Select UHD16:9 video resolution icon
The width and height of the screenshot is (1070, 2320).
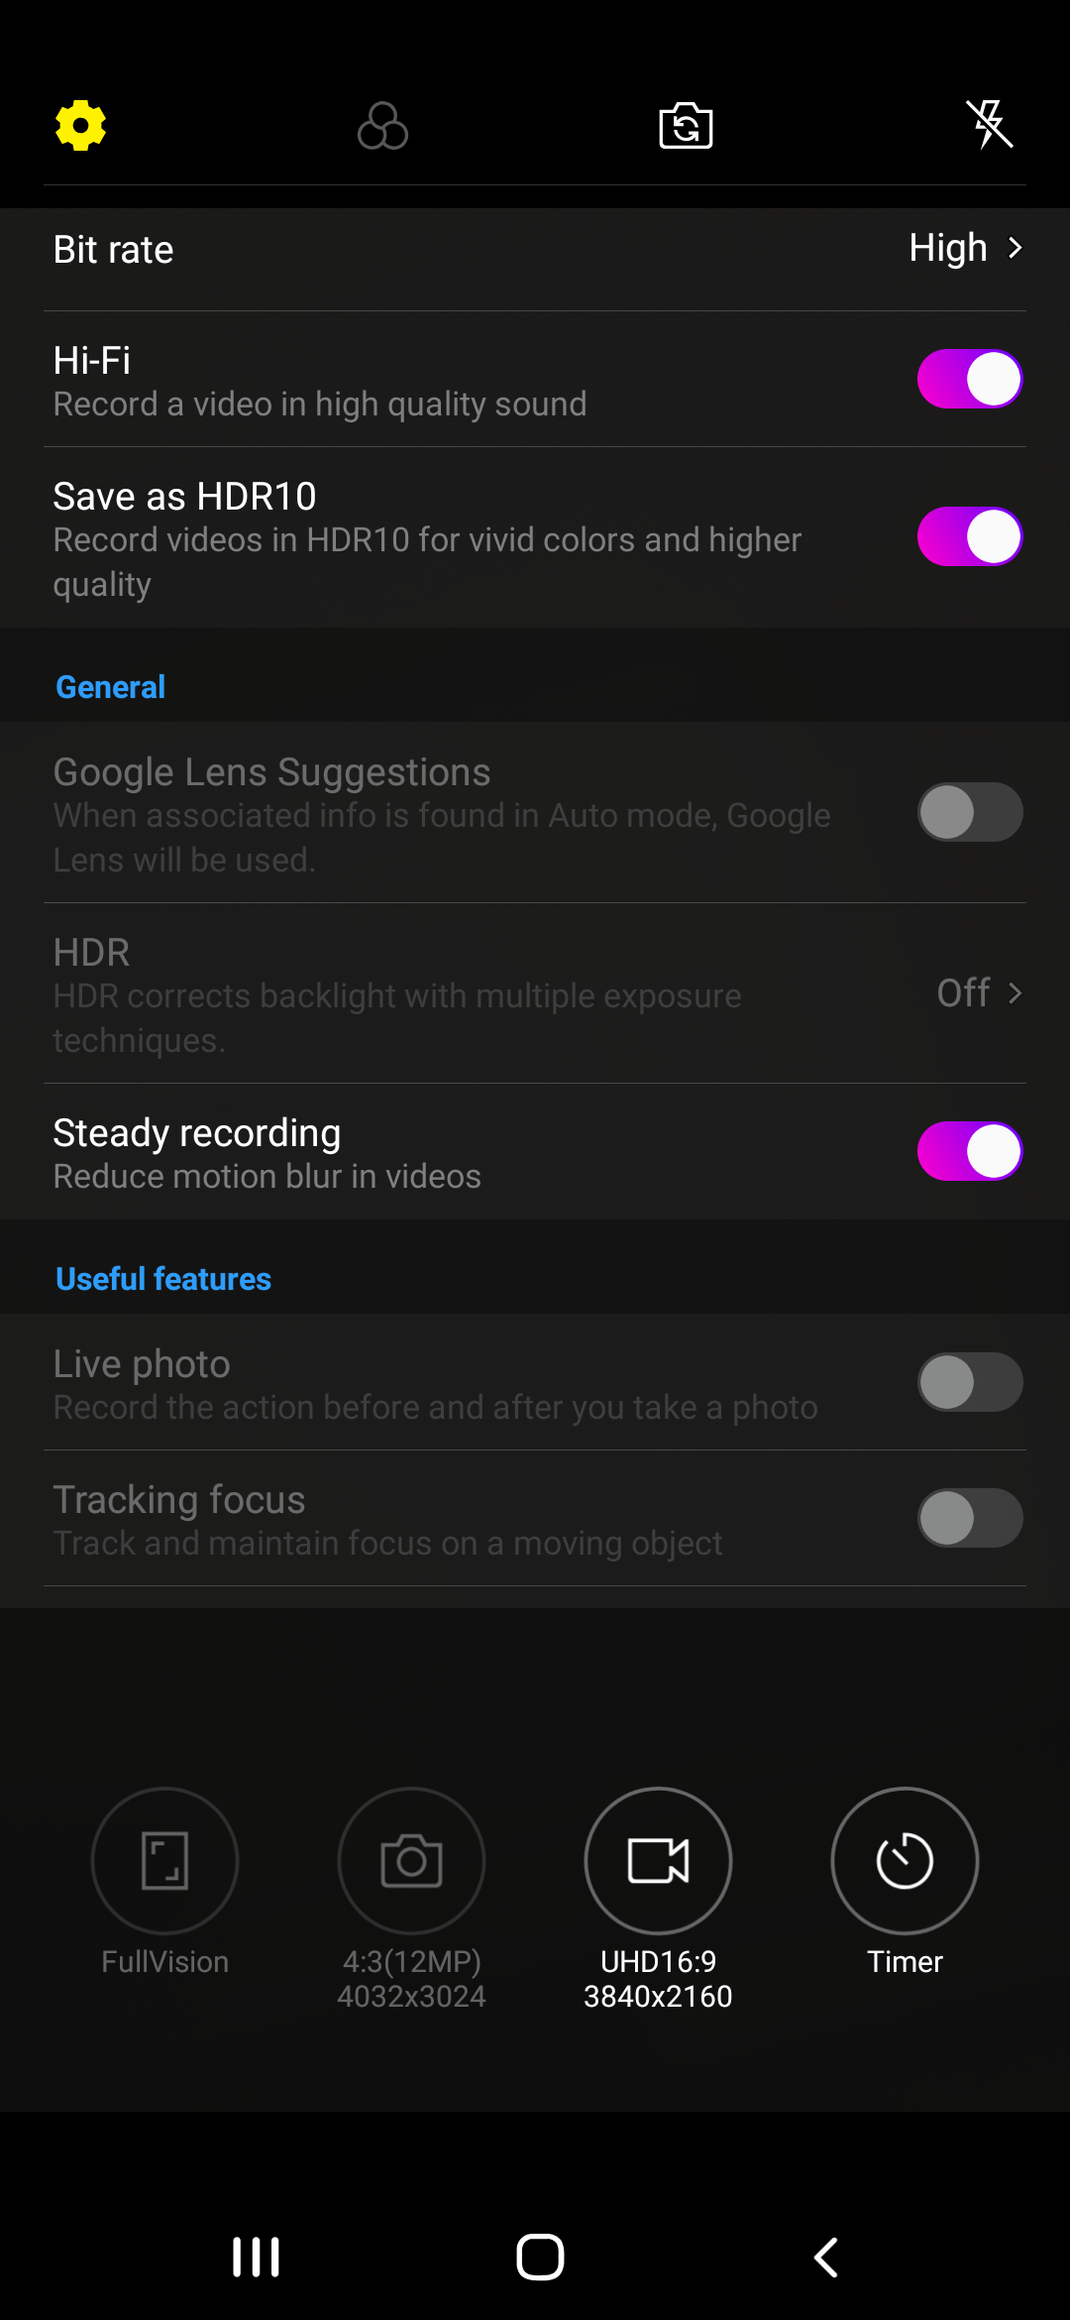click(x=658, y=1861)
